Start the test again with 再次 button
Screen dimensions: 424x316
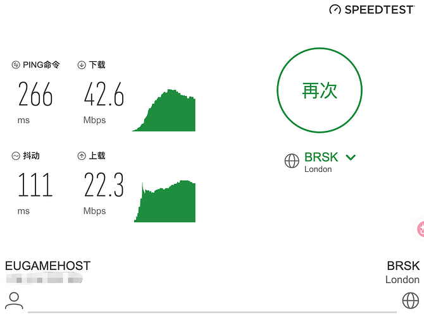[320, 90]
